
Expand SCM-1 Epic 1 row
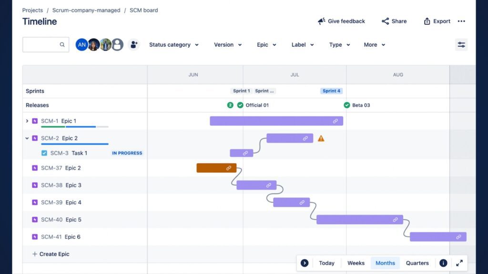click(x=27, y=121)
